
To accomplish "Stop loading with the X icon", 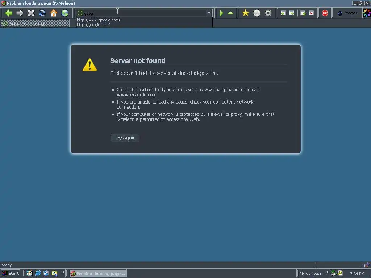I will click(31, 13).
